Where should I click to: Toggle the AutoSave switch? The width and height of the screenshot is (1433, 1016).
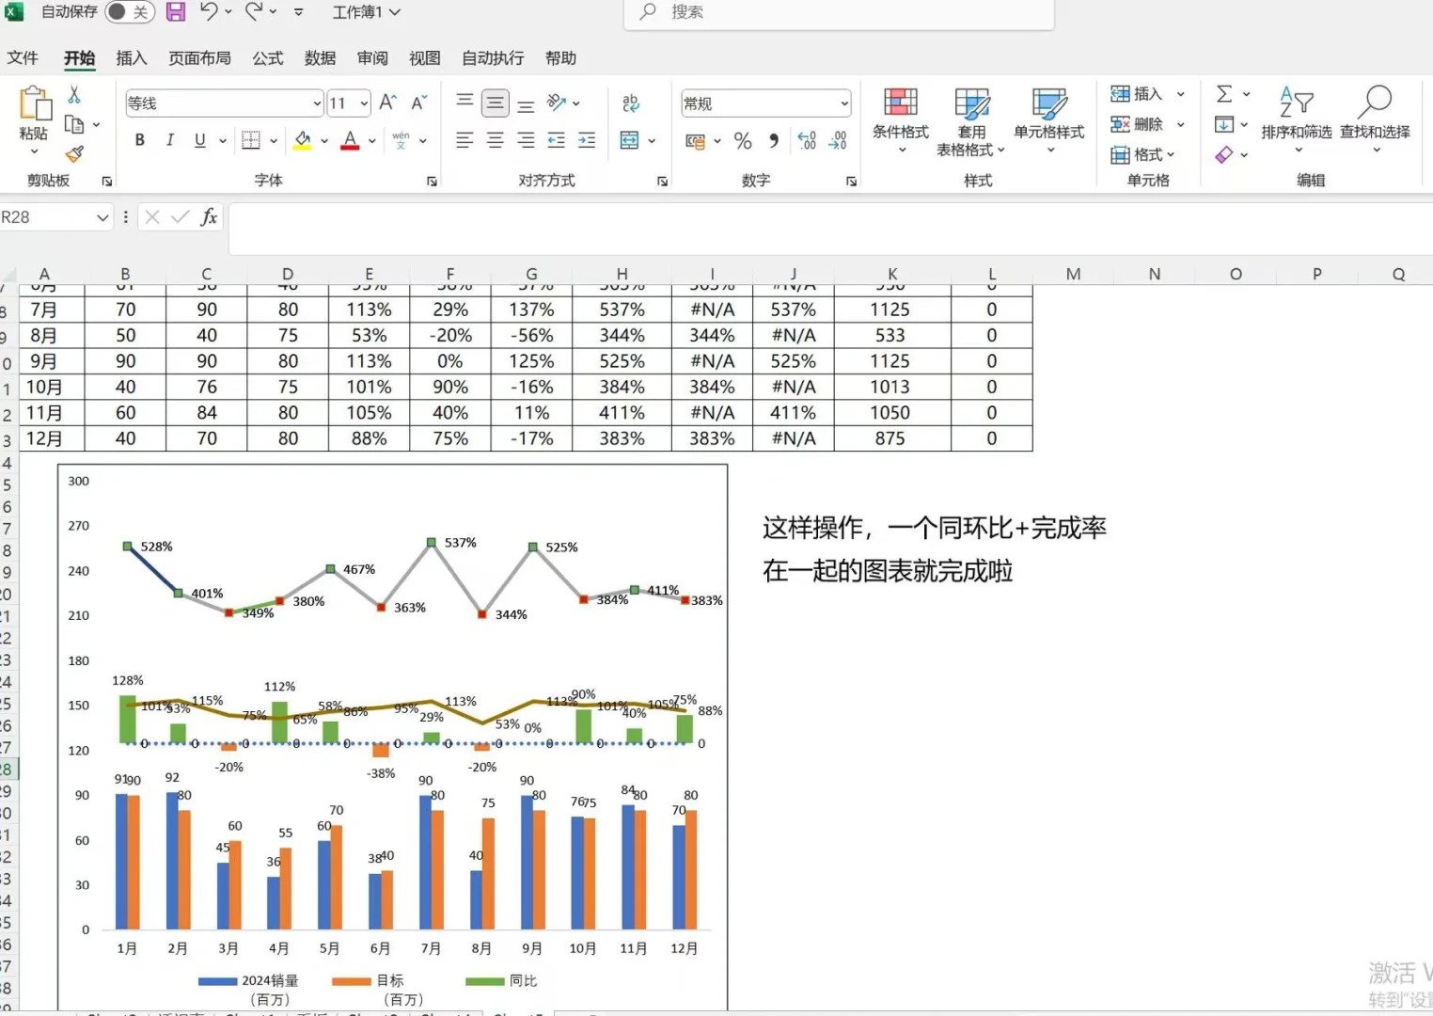click(130, 12)
